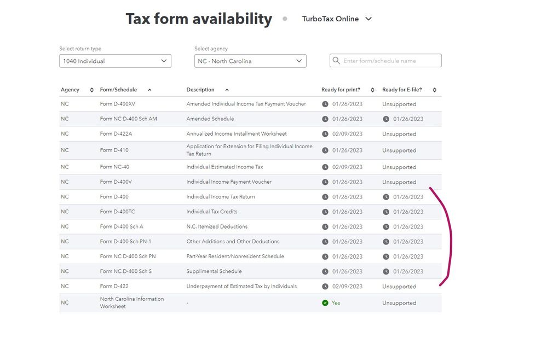Click clock icon in Form D-400XV print column
The width and height of the screenshot is (547, 344).
[325, 104]
